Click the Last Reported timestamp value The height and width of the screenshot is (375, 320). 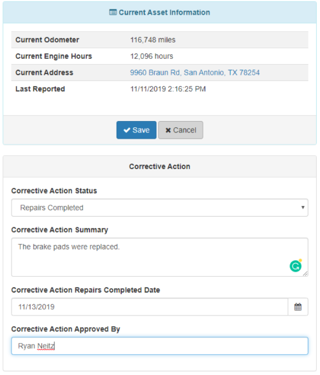pyautogui.click(x=168, y=89)
